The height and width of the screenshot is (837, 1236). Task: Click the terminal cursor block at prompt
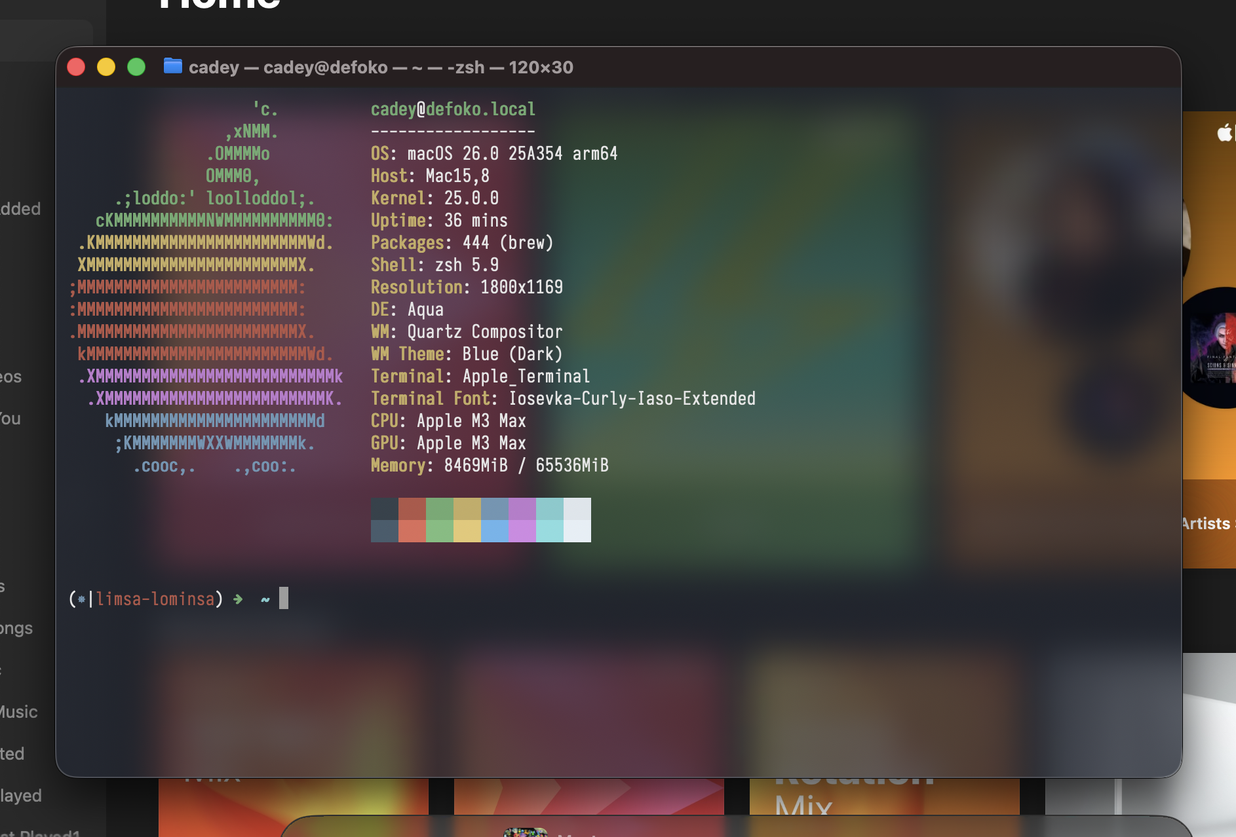283,598
